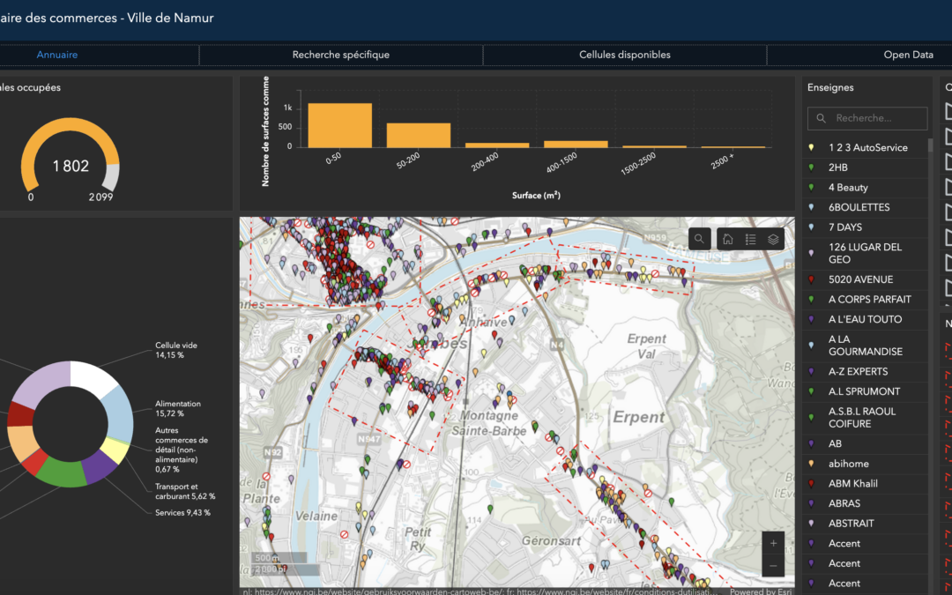Click the pin icon beside 2HB
The height and width of the screenshot is (595, 952).
click(x=811, y=167)
